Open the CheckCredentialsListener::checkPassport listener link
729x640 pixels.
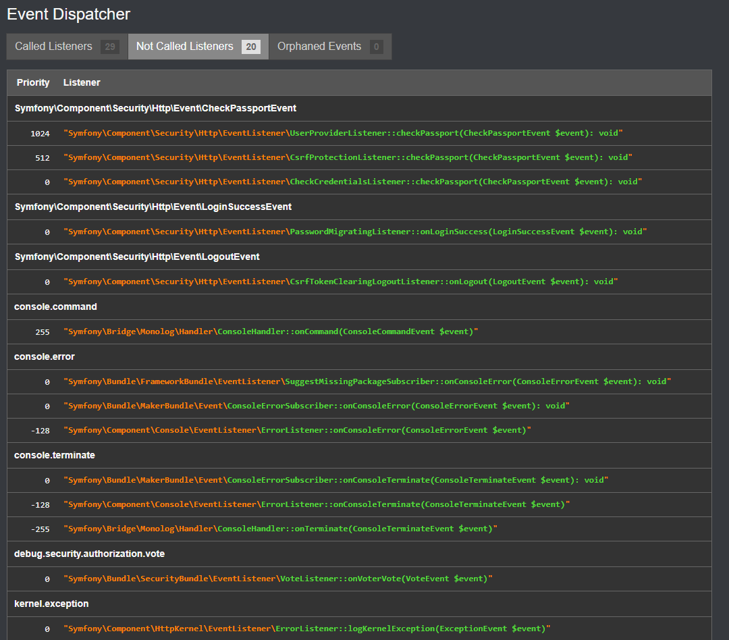[353, 182]
